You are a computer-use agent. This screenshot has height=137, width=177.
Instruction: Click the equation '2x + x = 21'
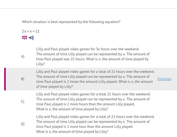[x=31, y=31]
